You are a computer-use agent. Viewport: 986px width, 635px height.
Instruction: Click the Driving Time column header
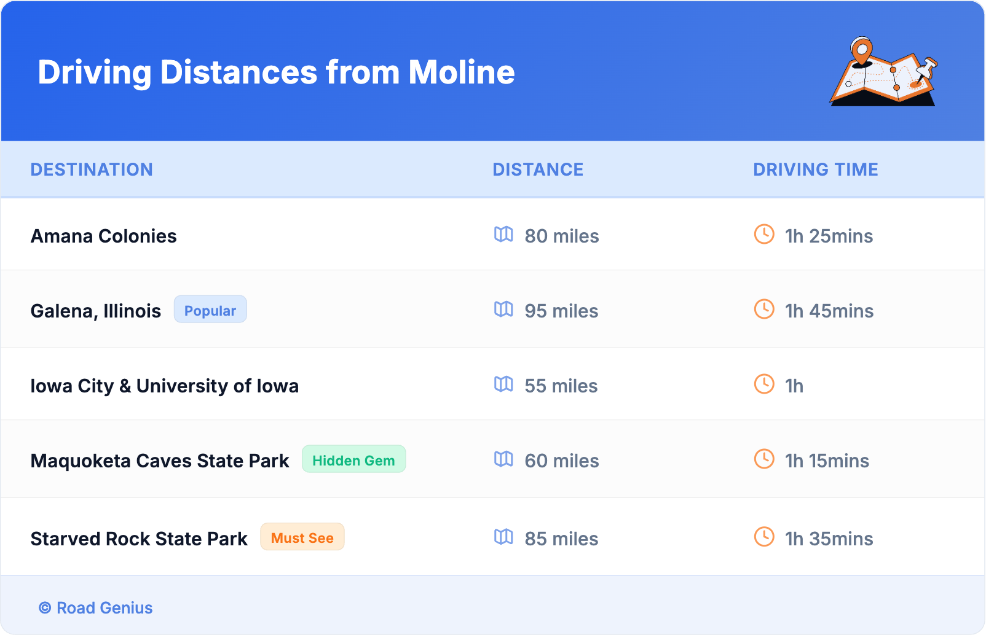[x=815, y=169]
